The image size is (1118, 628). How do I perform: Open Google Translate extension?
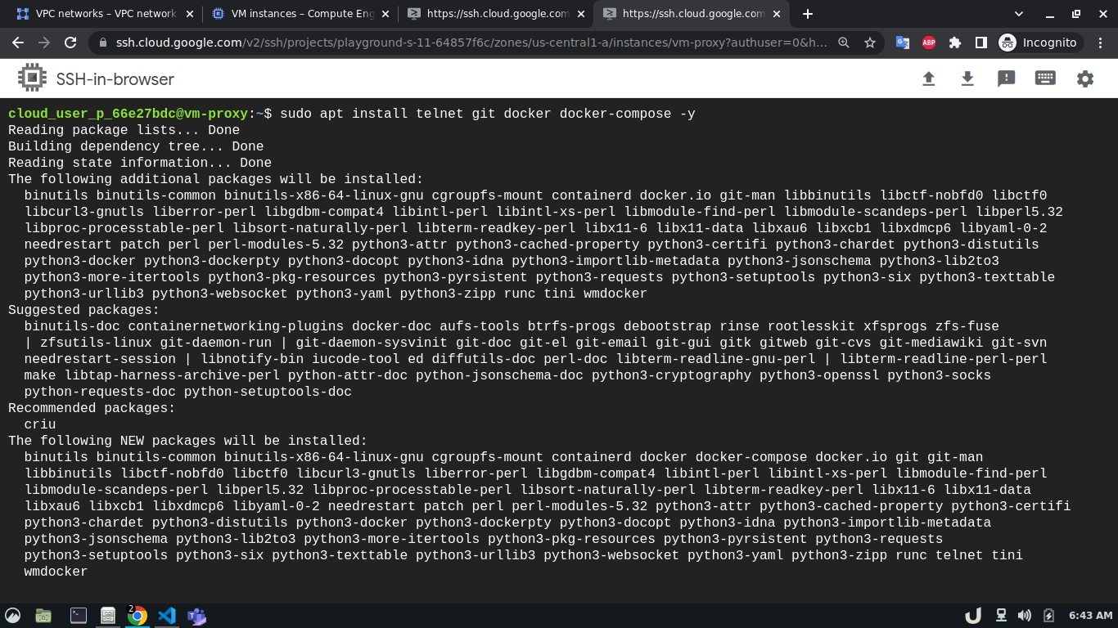903,43
